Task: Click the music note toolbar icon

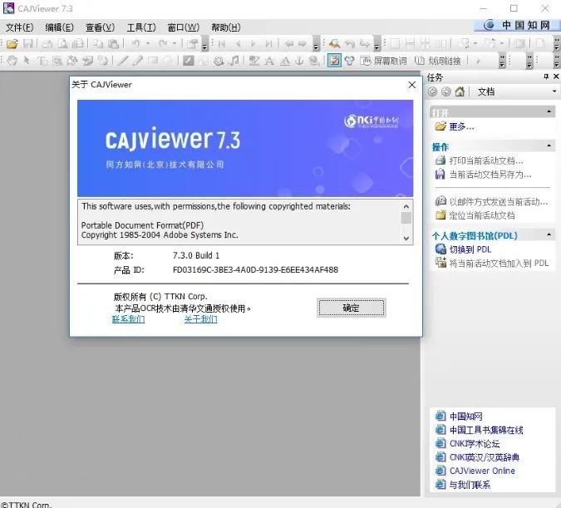Action: (234, 61)
